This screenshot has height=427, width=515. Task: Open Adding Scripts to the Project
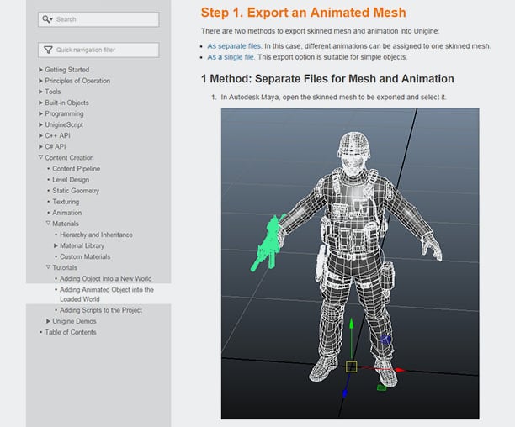pyautogui.click(x=101, y=310)
